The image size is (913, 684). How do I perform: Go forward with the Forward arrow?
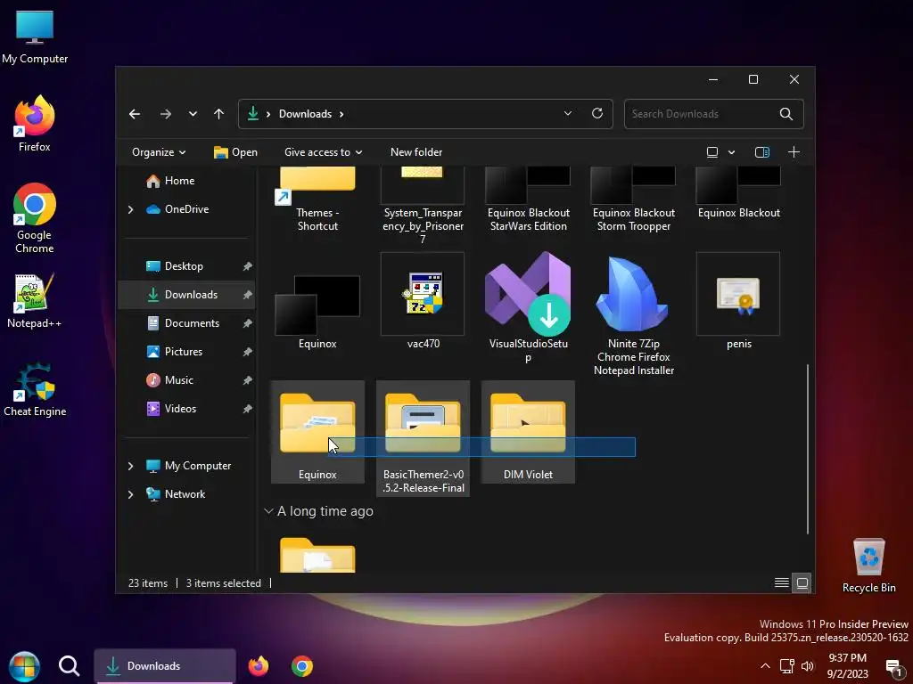click(165, 114)
